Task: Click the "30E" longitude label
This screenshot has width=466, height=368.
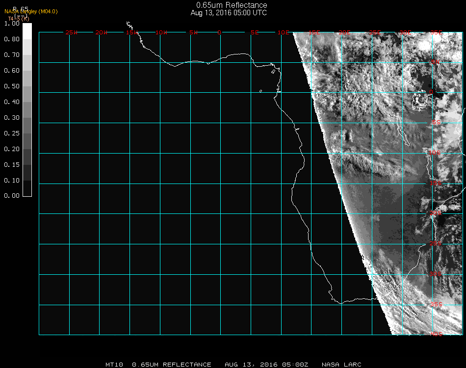Action: tap(405, 32)
